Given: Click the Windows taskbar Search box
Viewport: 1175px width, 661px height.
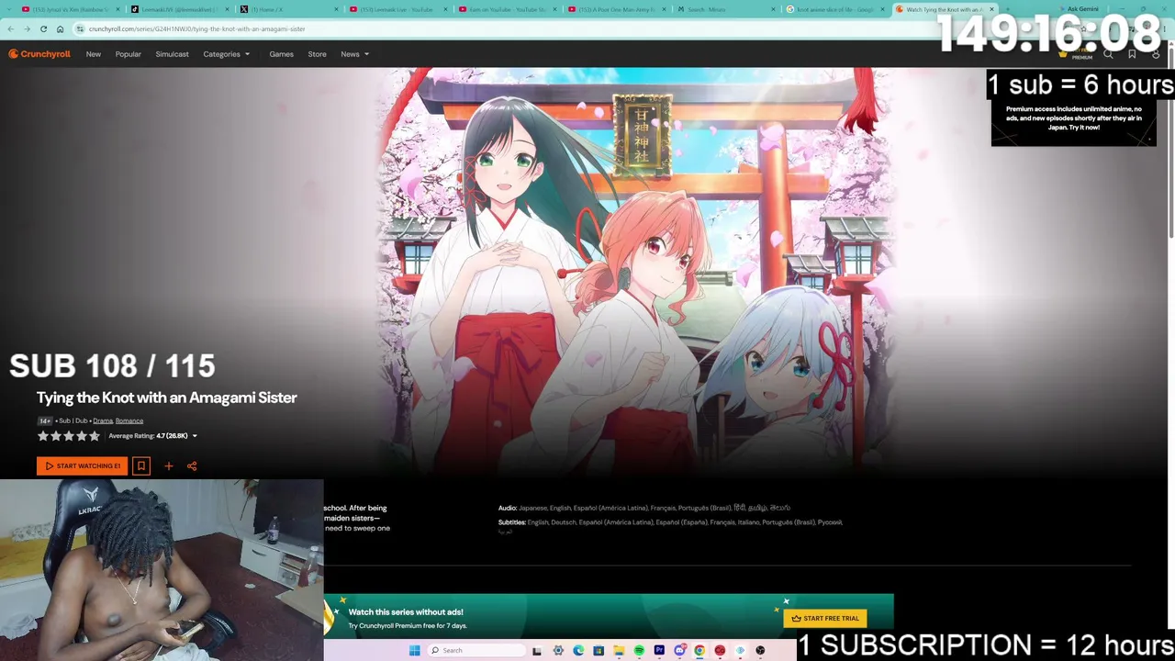Looking at the screenshot, I should pyautogui.click(x=476, y=651).
